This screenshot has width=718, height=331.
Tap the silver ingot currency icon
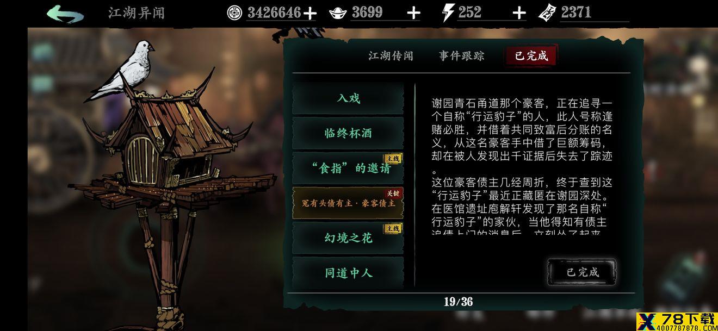tap(338, 13)
